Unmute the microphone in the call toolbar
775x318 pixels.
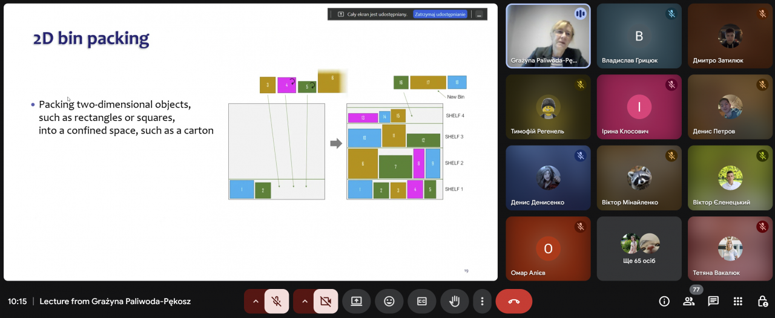point(277,301)
